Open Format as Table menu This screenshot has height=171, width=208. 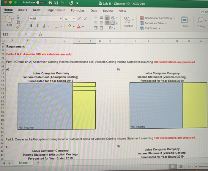153,23
